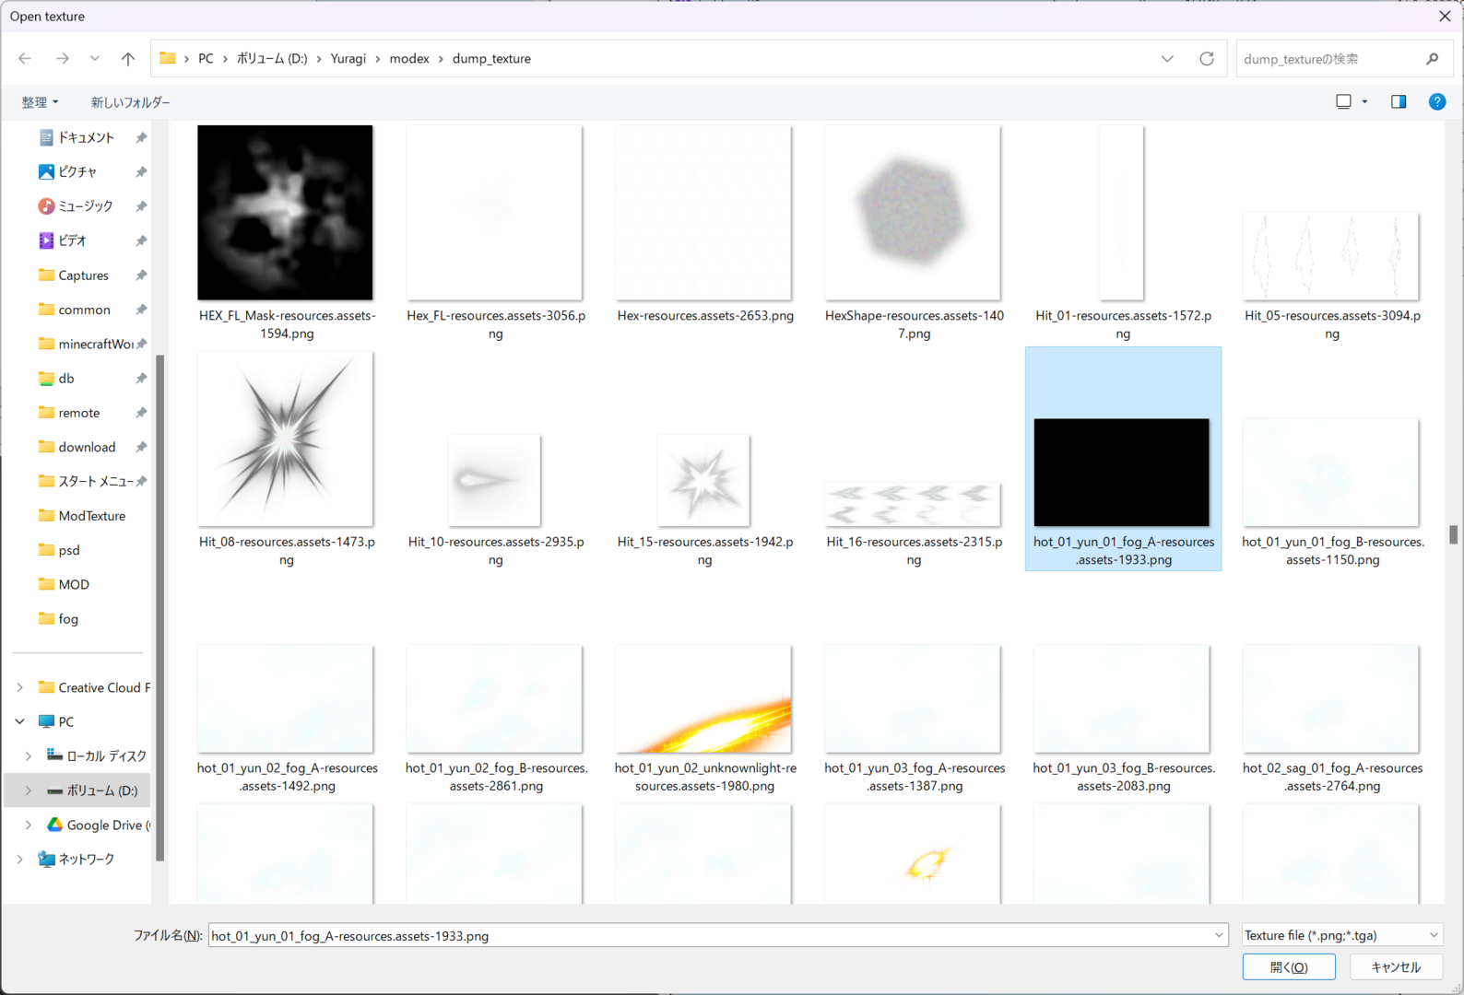
Task: Open the fog folder in sidebar
Action: 68,619
